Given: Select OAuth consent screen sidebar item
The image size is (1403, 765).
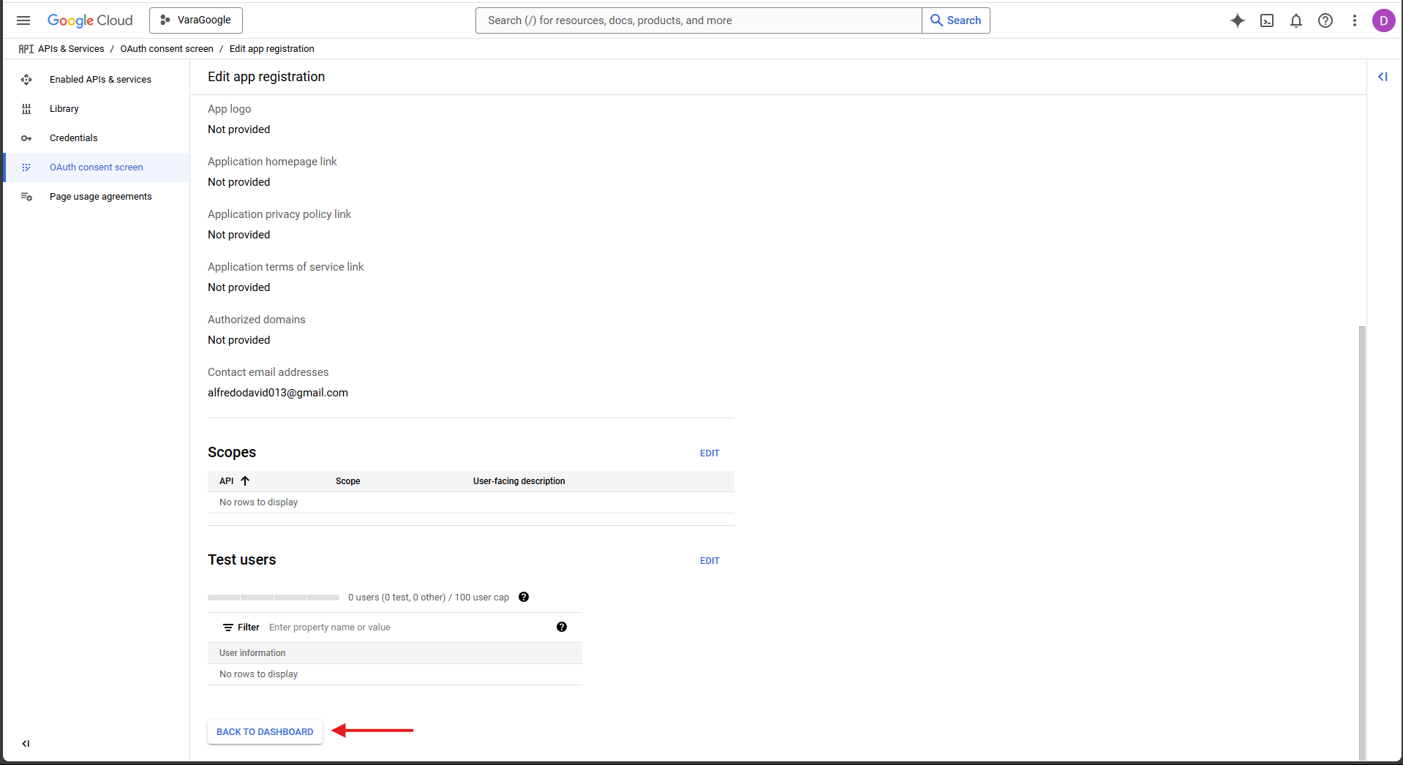Looking at the screenshot, I should 96,167.
